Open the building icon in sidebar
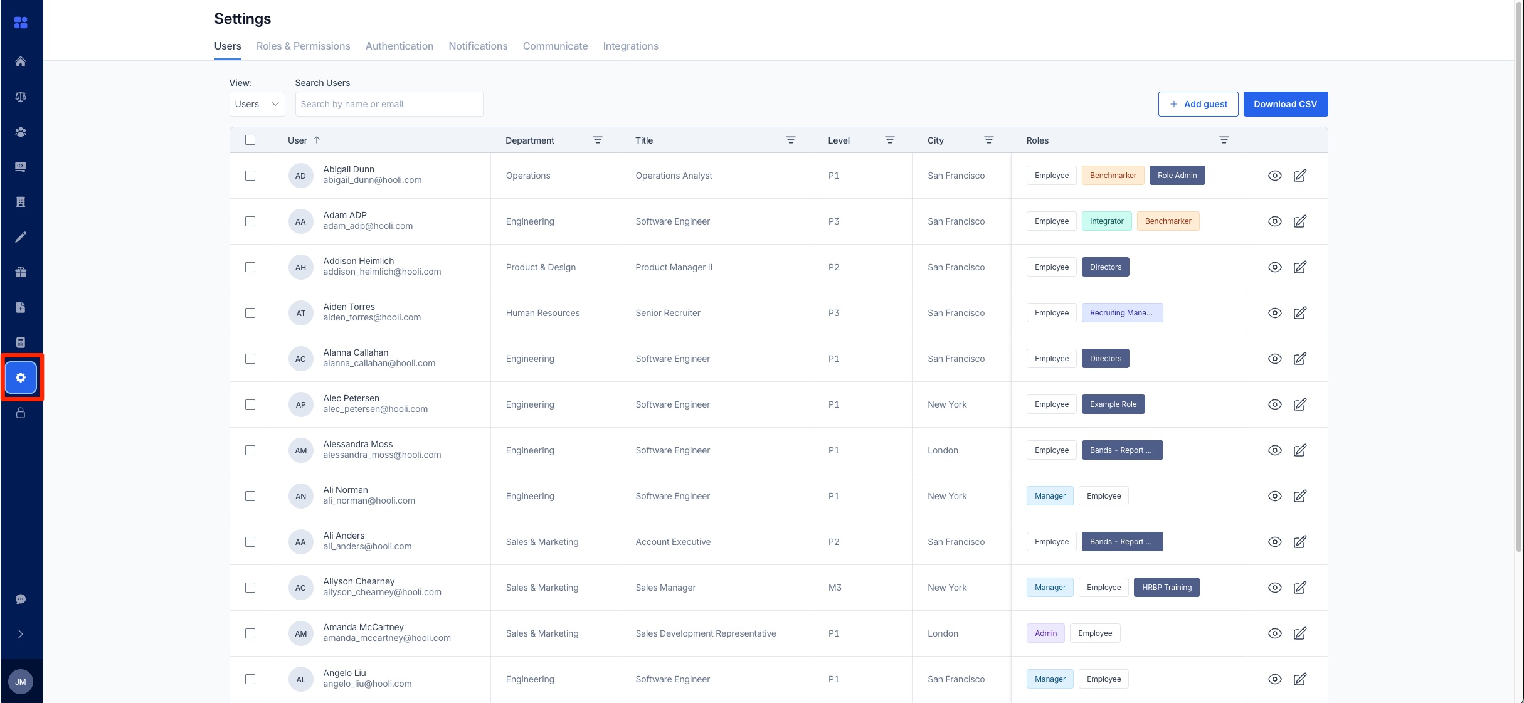 [x=21, y=202]
